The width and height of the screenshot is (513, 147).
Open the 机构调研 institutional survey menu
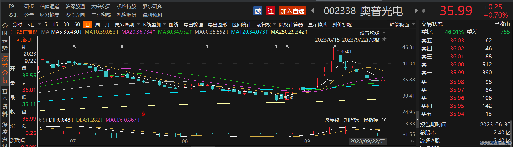click(x=127, y=15)
